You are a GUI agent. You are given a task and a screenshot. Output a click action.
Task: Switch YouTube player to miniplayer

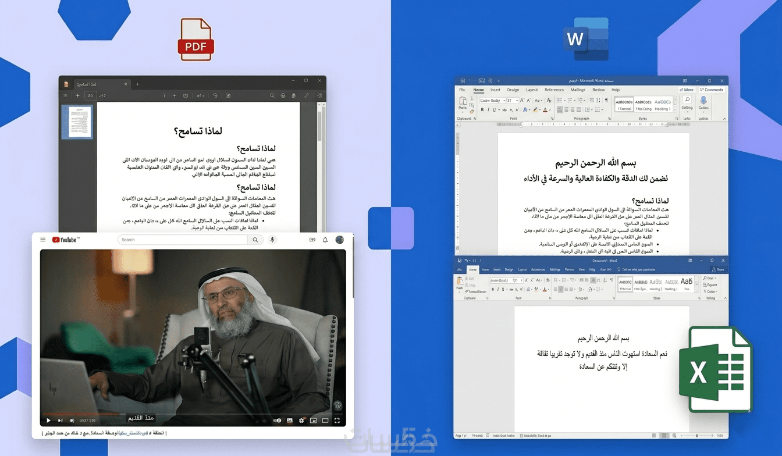(314, 420)
